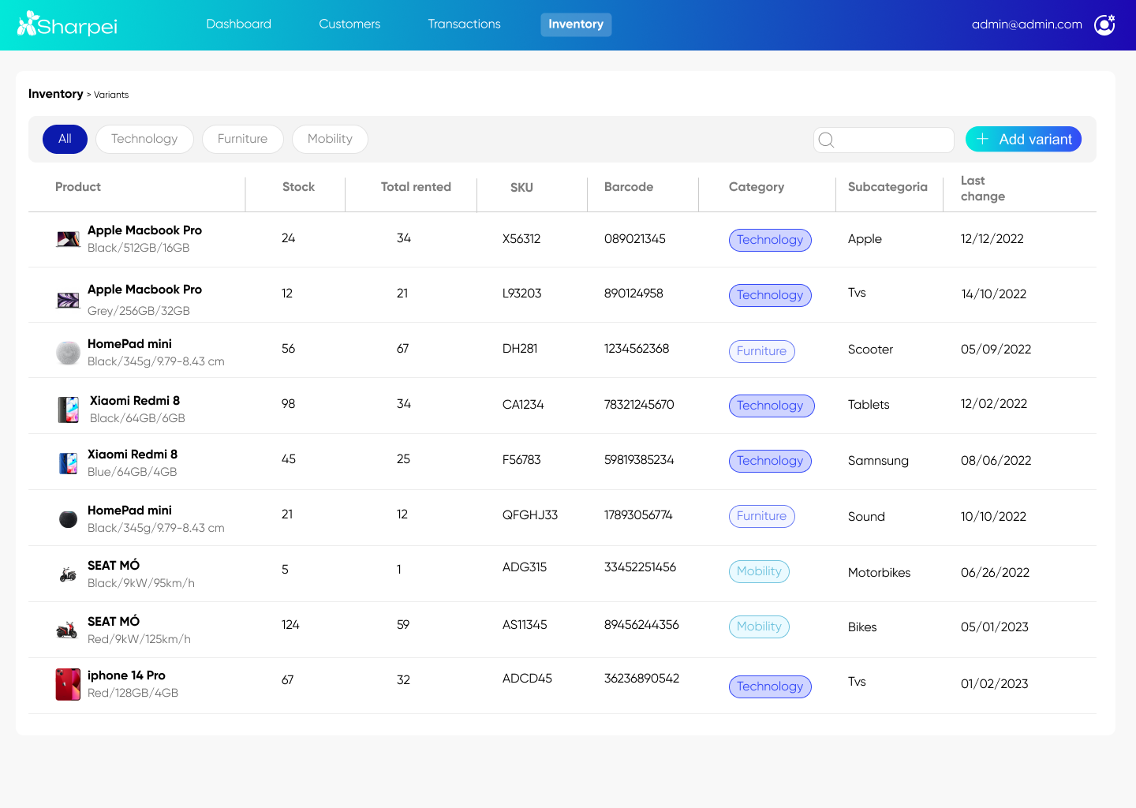Click Furniture tag in QFGHJ33 row
Viewport: 1136px width, 808px height.
click(761, 516)
